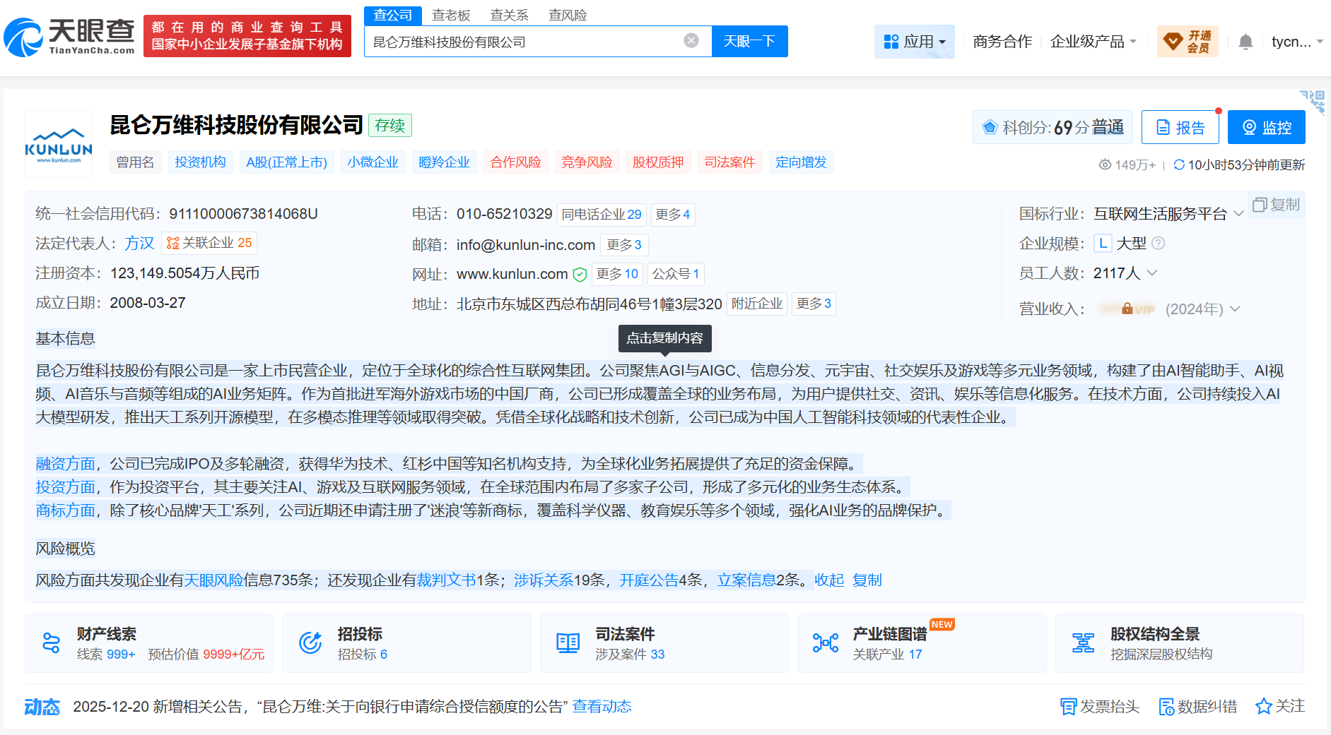This screenshot has height=735, width=1331.
Task: Open 涉诉关系 link
Action: pyautogui.click(x=544, y=580)
